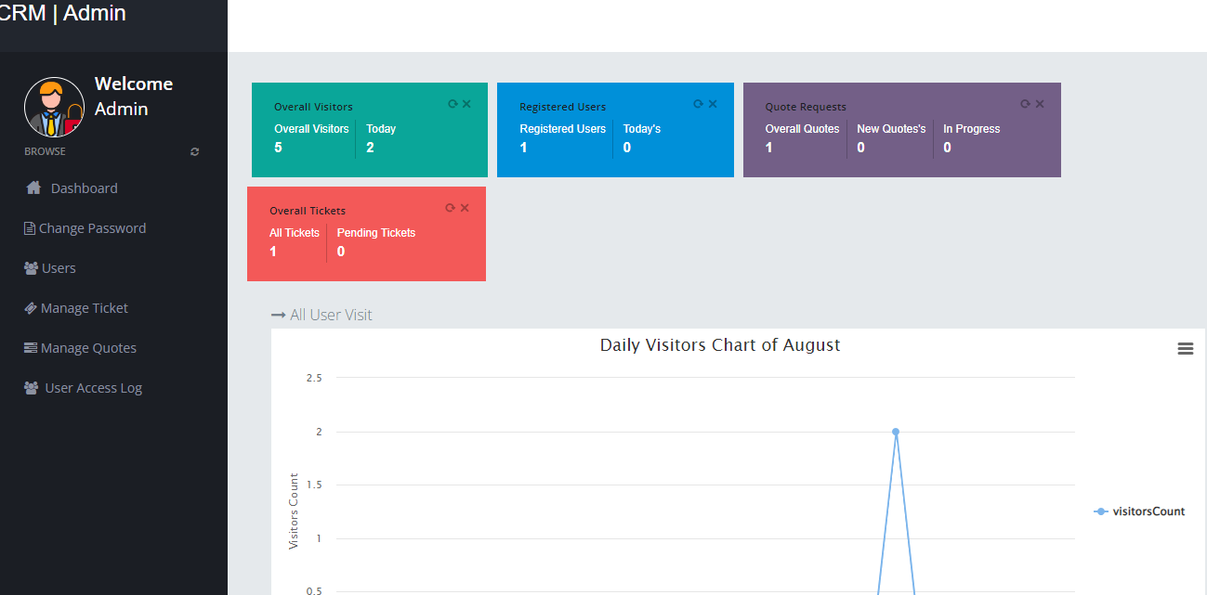Screen dimensions: 1207x595
Task: Click the Overall Tickets card title
Action: [308, 211]
